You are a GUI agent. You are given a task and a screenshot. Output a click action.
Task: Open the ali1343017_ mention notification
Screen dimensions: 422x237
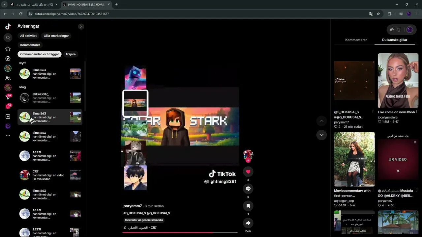[50, 98]
